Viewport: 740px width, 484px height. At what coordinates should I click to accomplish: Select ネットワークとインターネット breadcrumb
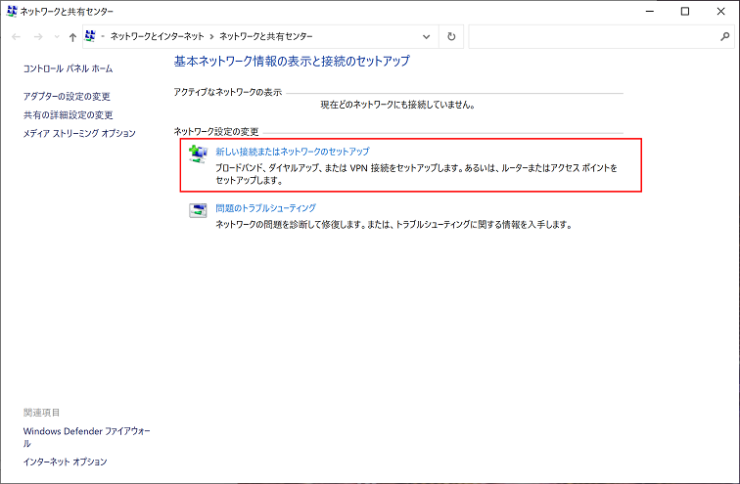tap(157, 36)
